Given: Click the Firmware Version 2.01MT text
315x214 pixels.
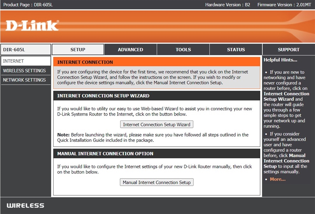Looking at the screenshot, I should tap(284, 5).
